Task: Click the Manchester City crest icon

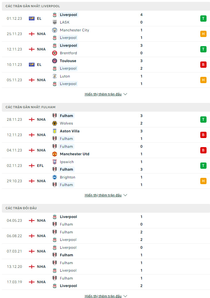Action: coord(55,30)
